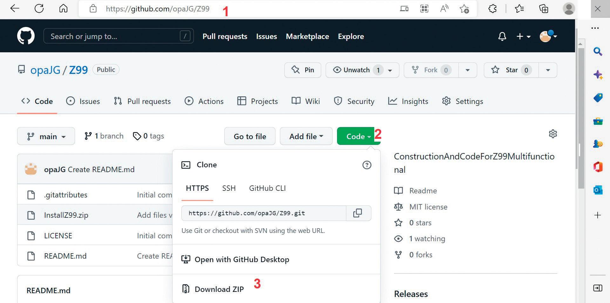The height and width of the screenshot is (303, 610).
Task: Open the browser home page icon
Action: click(64, 9)
